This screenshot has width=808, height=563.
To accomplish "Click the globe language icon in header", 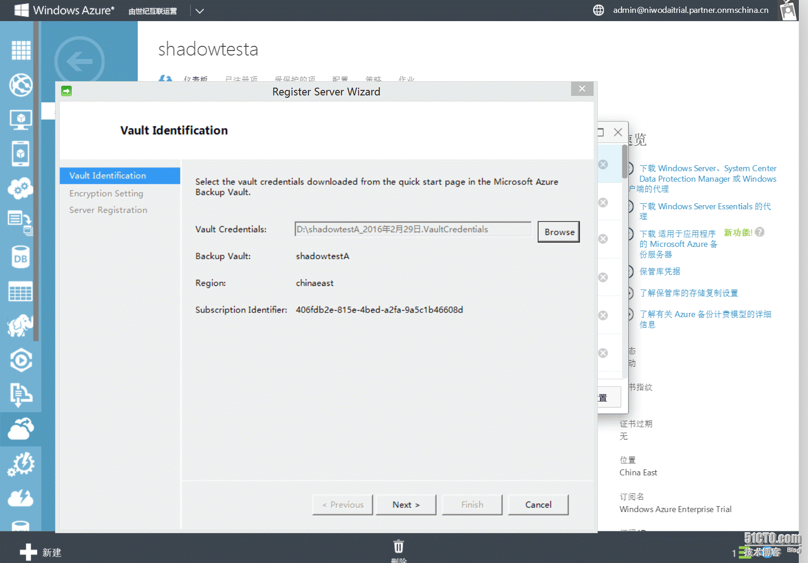I will coord(598,10).
